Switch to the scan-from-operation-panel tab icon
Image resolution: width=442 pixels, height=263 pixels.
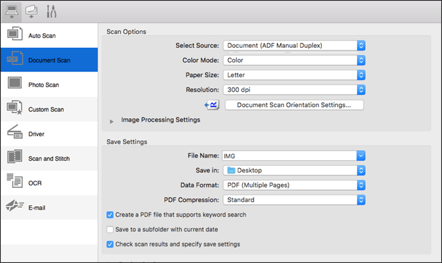[31, 11]
